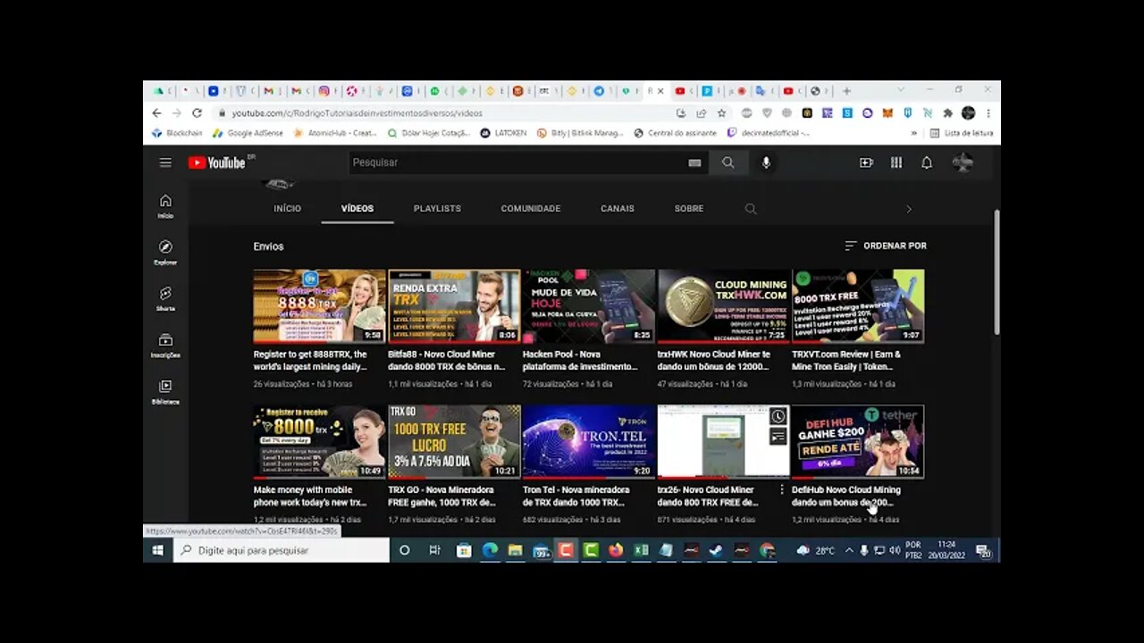Open the Blockchain bookmark
Viewport: 1144px width, 643px height.
coord(177,133)
